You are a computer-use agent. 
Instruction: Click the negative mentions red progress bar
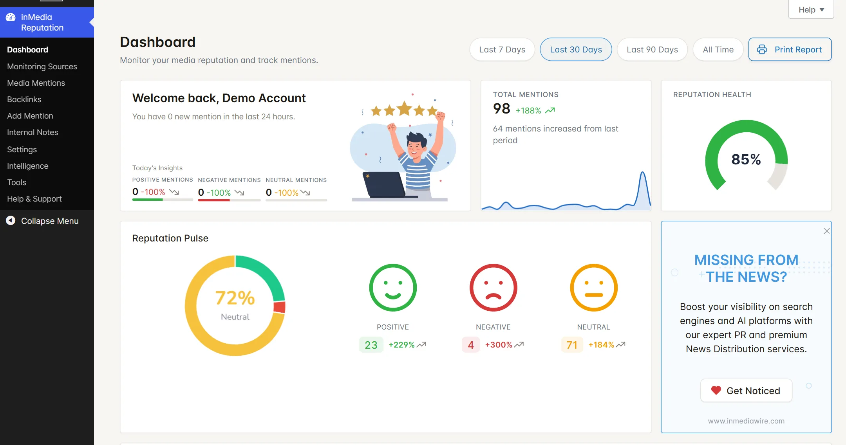tap(229, 200)
